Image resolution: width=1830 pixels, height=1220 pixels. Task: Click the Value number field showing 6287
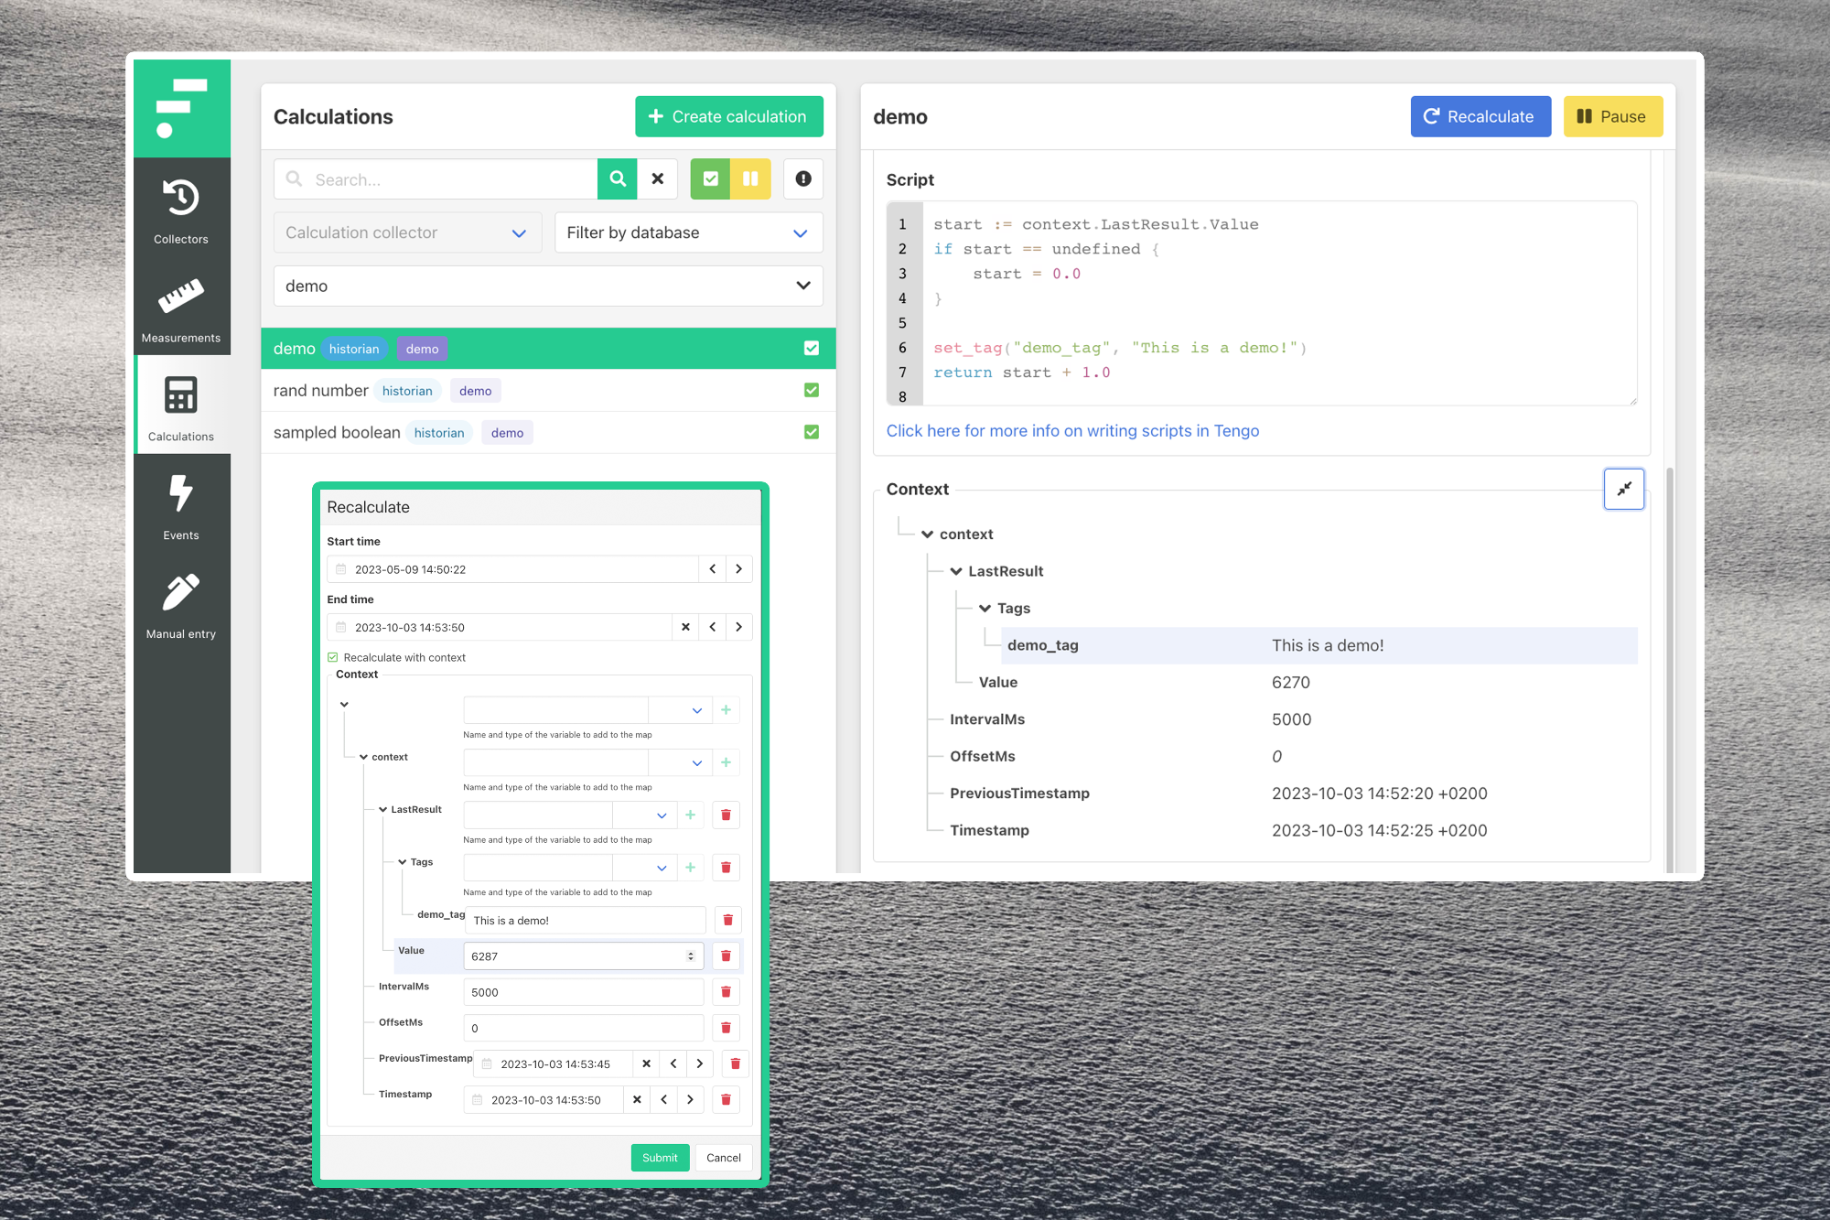pyautogui.click(x=584, y=955)
